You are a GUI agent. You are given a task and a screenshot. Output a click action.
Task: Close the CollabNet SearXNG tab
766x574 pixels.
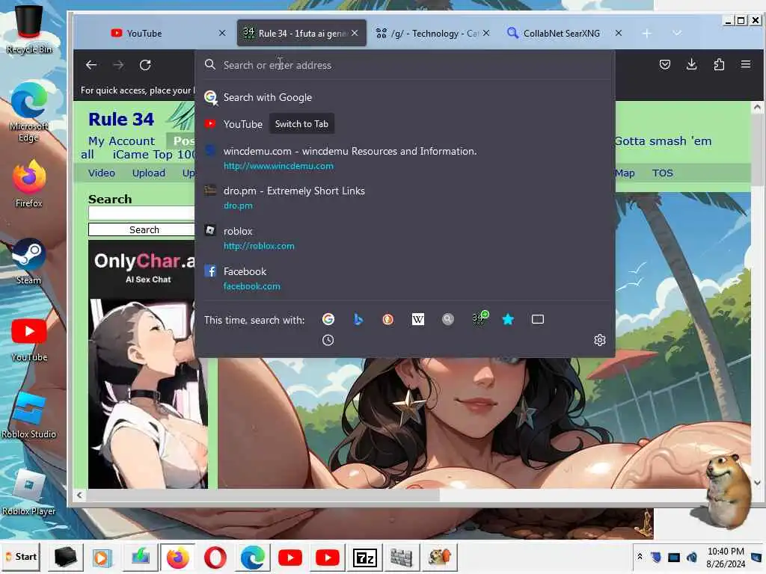618,33
